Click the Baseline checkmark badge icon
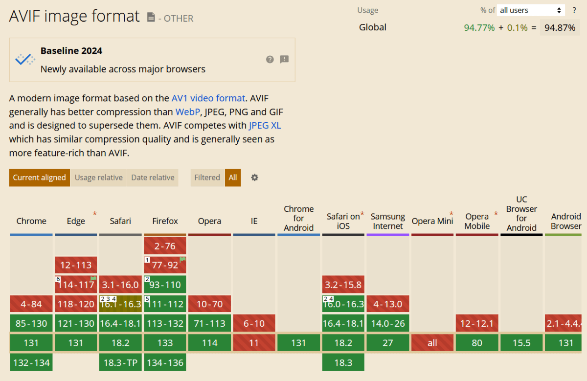587x381 pixels. [x=24, y=59]
